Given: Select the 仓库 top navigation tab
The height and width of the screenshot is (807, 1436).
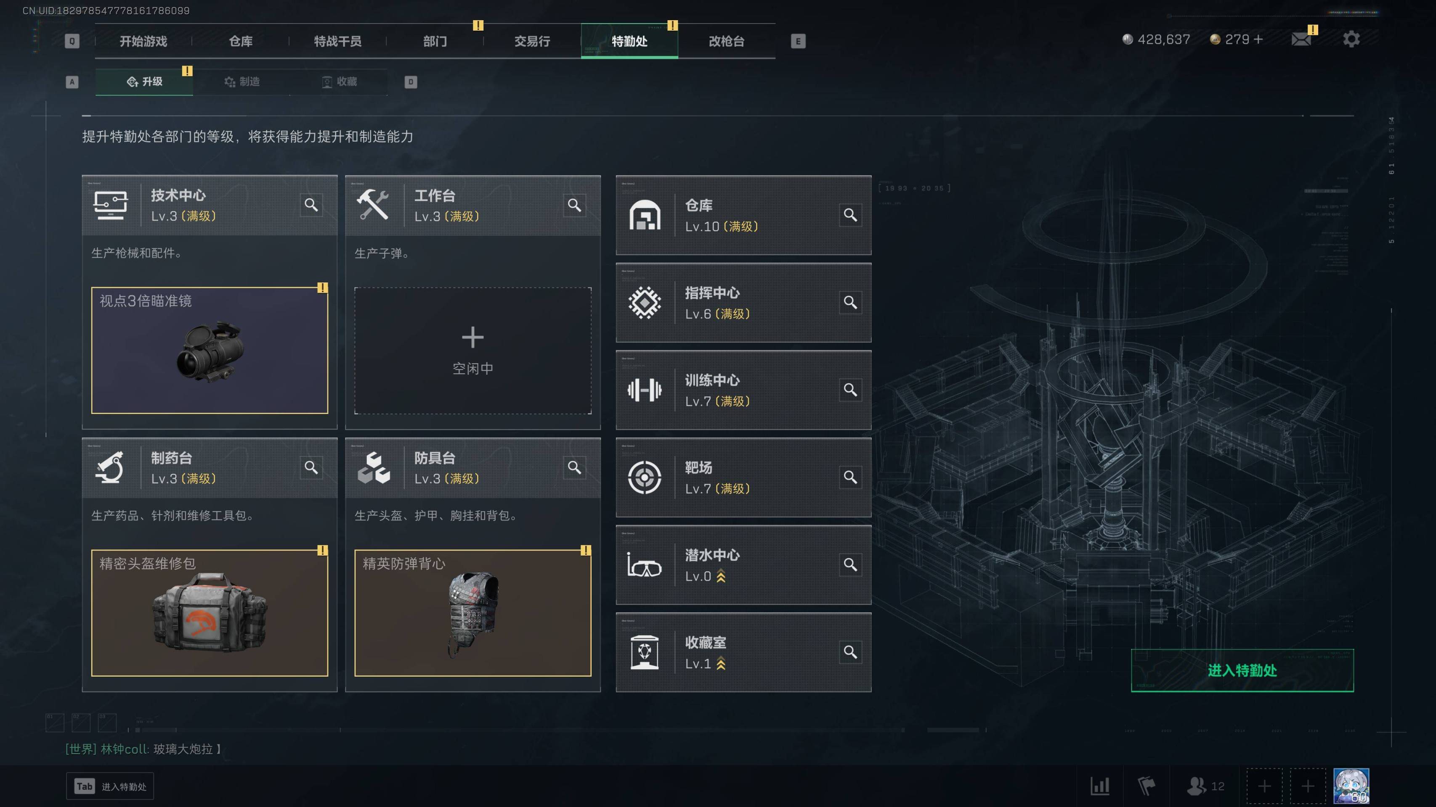Looking at the screenshot, I should click(241, 41).
